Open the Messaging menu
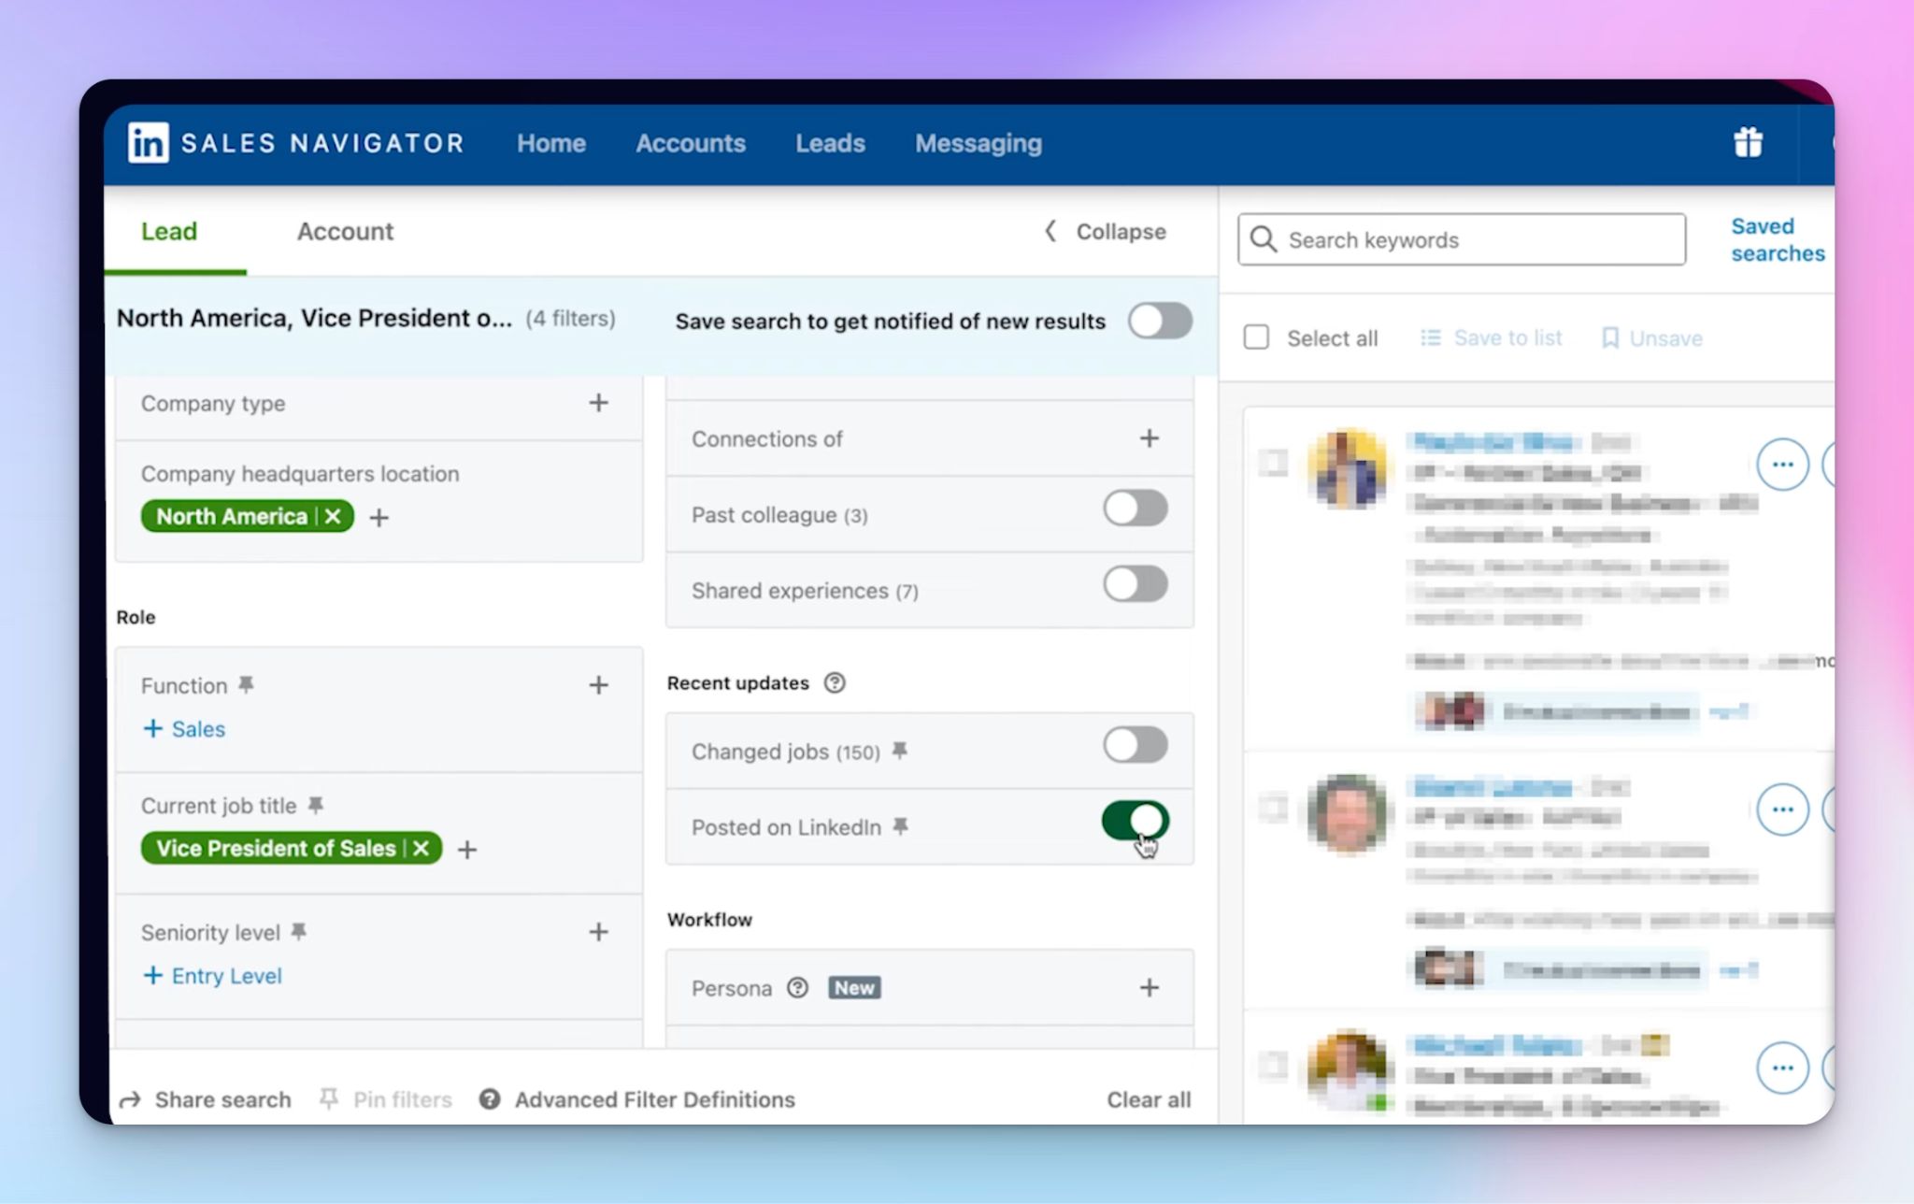The image size is (1914, 1204). pyautogui.click(x=978, y=143)
